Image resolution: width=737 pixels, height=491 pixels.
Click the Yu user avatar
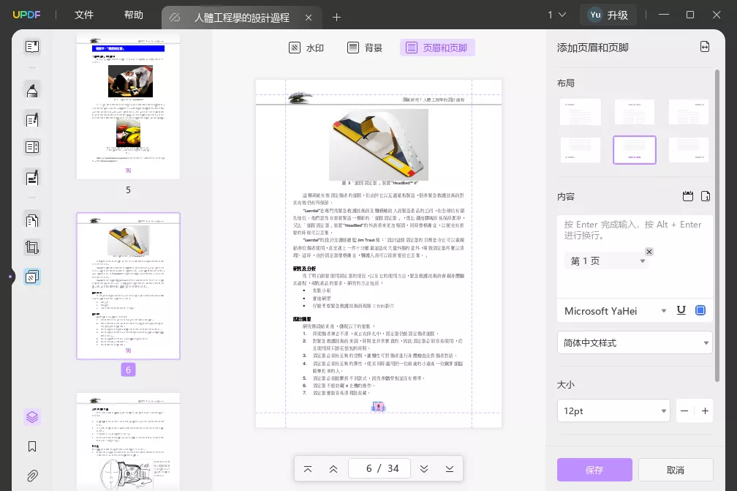(595, 15)
